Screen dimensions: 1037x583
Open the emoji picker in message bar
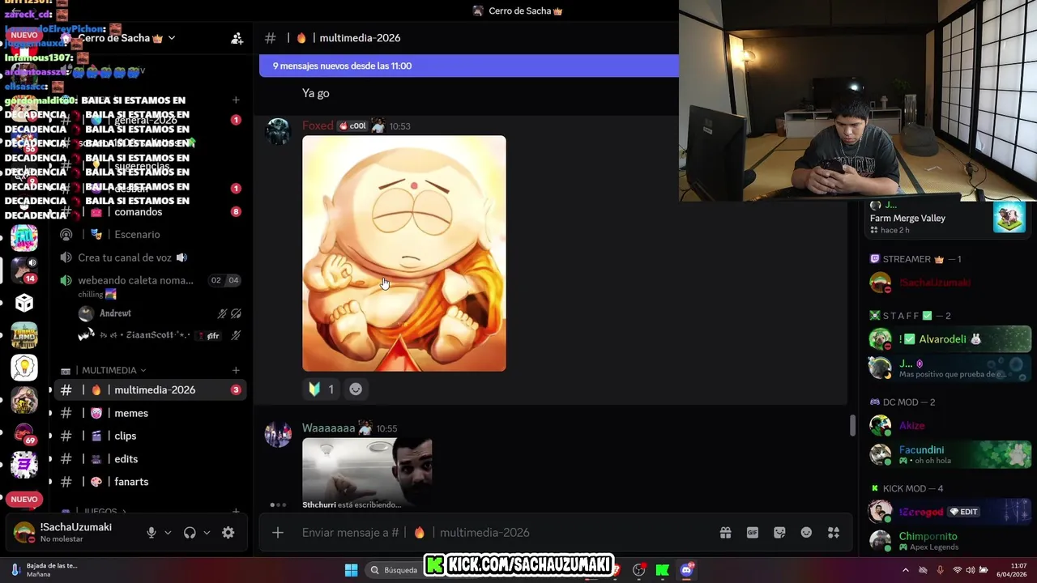pos(806,532)
